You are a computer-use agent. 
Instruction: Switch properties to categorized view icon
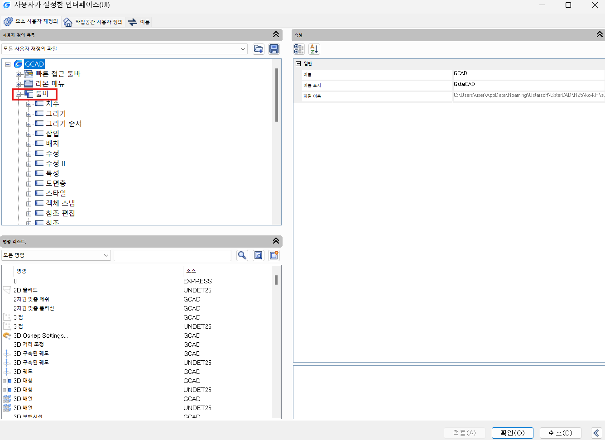click(299, 49)
